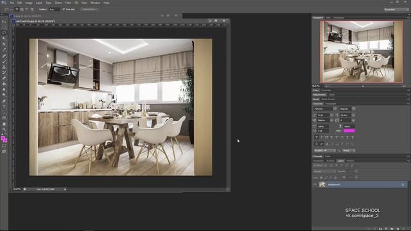Click the Character text color swatch
Viewport: 411px width, 231px height.
click(x=349, y=131)
